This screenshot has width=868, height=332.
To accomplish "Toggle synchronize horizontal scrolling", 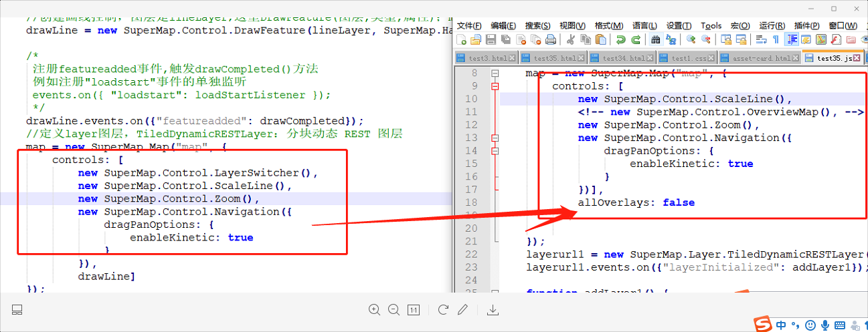I will point(741,39).
